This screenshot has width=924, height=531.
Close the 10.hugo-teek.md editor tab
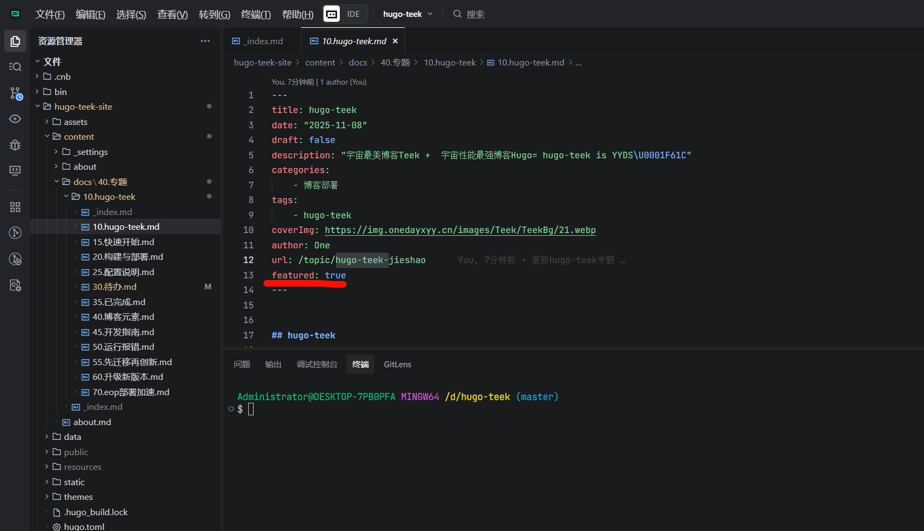pyautogui.click(x=395, y=41)
